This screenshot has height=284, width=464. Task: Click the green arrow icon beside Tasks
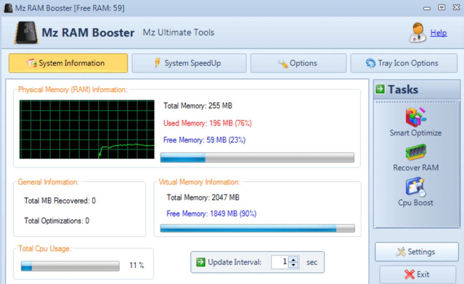pyautogui.click(x=380, y=89)
